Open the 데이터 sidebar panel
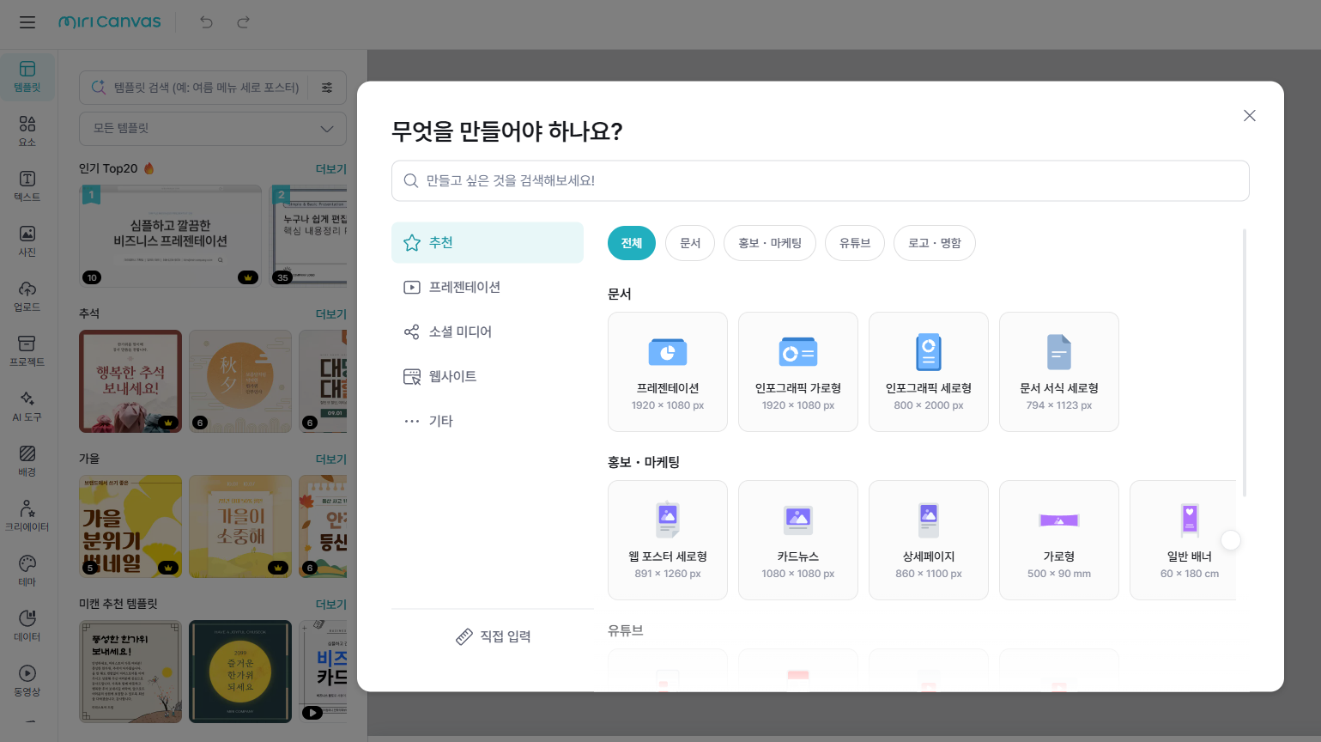The height and width of the screenshot is (742, 1321). (27, 625)
